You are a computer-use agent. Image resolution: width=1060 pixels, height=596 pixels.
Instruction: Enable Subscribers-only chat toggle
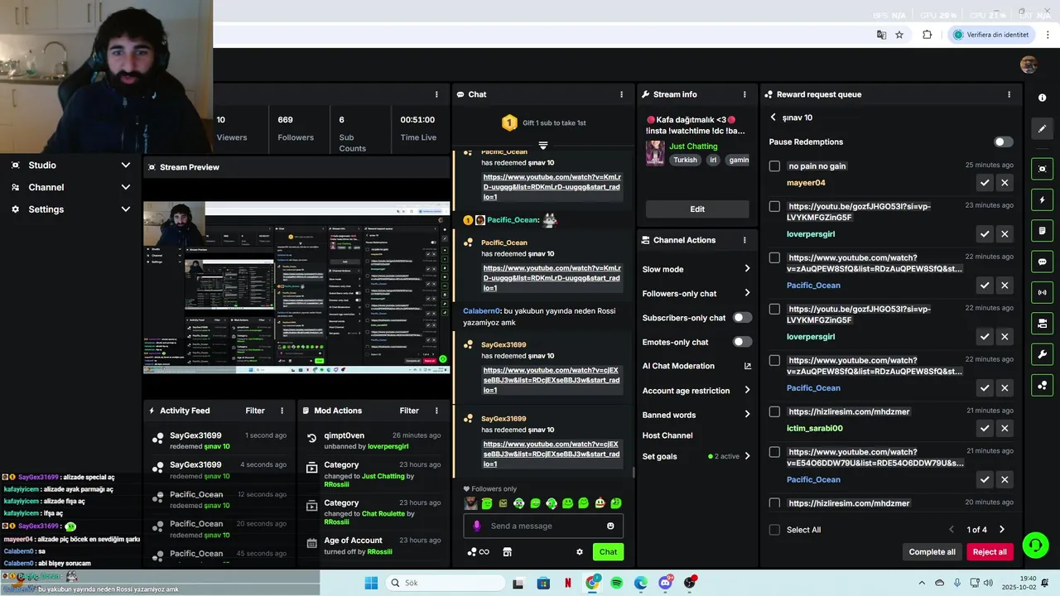(742, 318)
